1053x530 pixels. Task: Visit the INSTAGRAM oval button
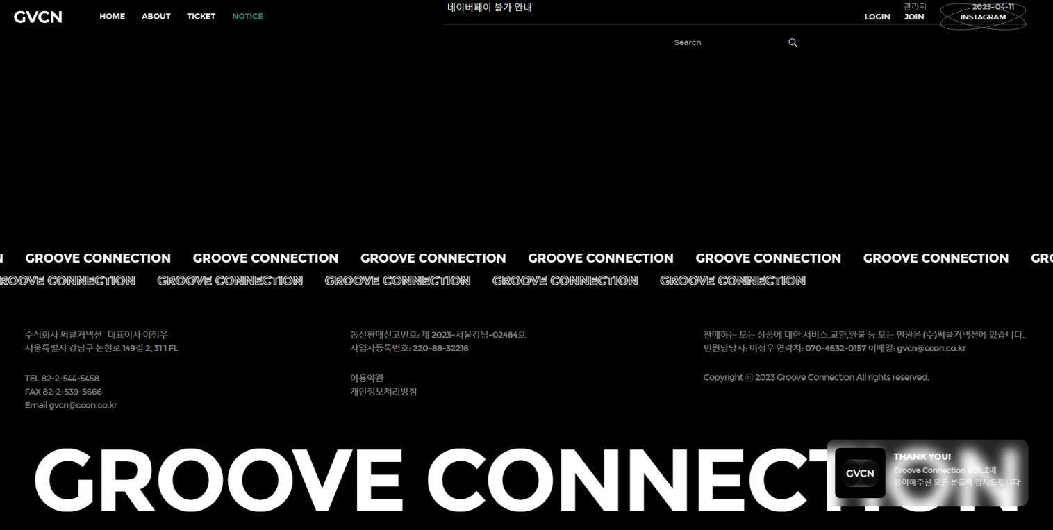pos(983,17)
